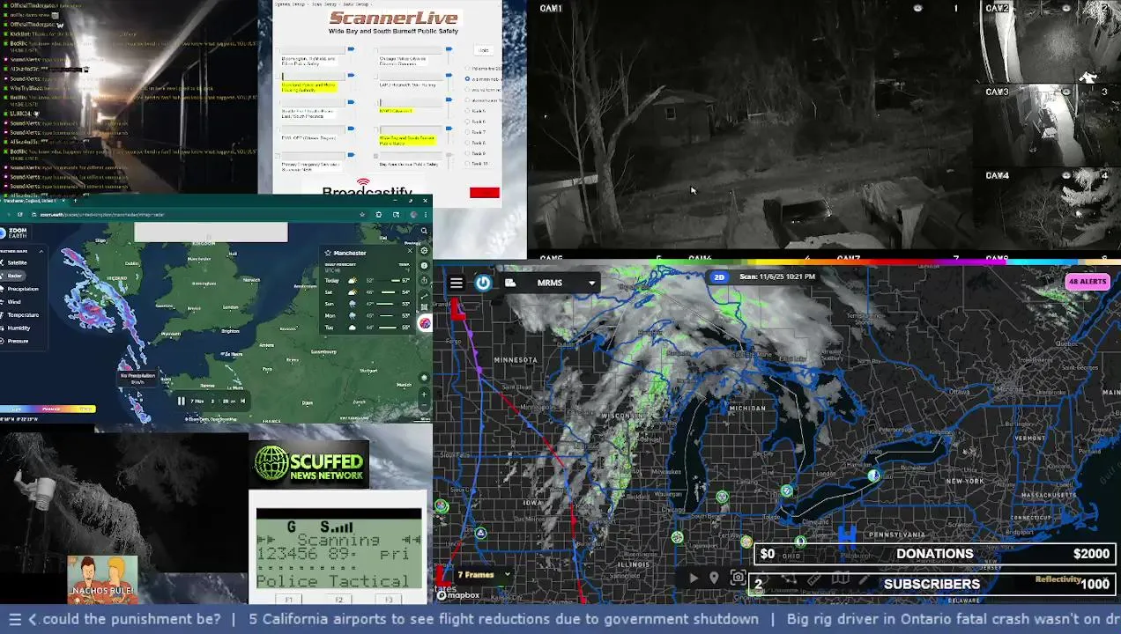Screen dimensions: 1121x634
Task: Click the mapbox logo on the radar map
Action: (x=458, y=595)
